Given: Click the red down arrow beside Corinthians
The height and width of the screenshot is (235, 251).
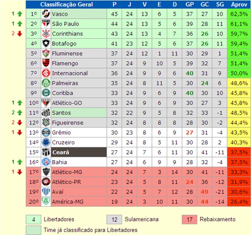Looking at the screenshot, I should pos(20,34).
